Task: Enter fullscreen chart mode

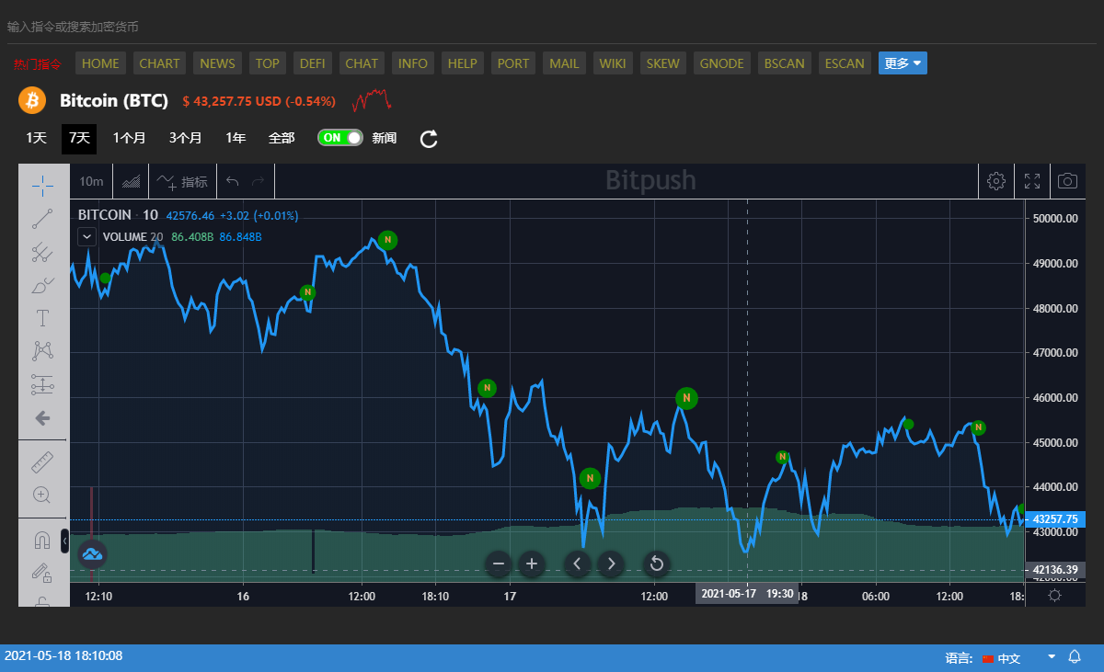Action: (1032, 181)
